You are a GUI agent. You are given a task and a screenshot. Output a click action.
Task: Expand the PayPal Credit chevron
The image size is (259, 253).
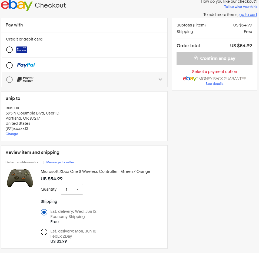click(x=160, y=79)
